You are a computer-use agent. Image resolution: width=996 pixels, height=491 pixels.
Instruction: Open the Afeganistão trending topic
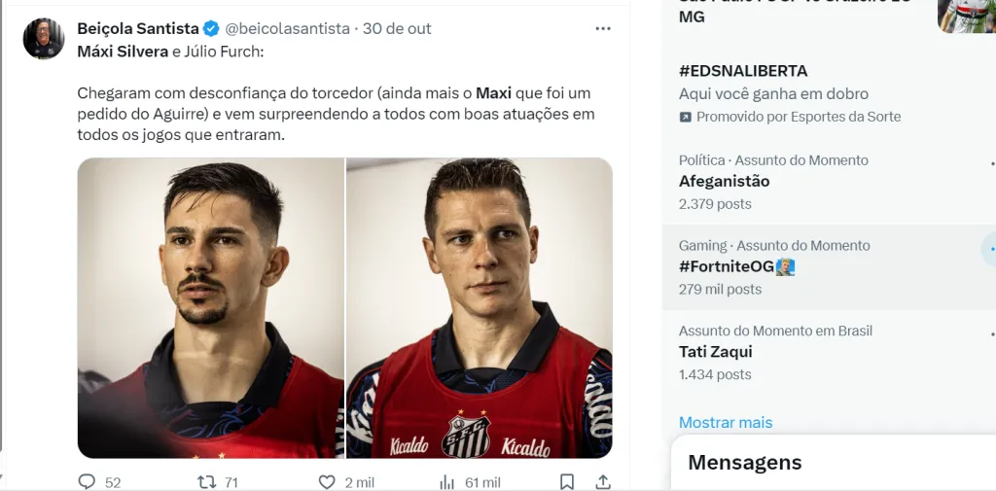pos(724,181)
